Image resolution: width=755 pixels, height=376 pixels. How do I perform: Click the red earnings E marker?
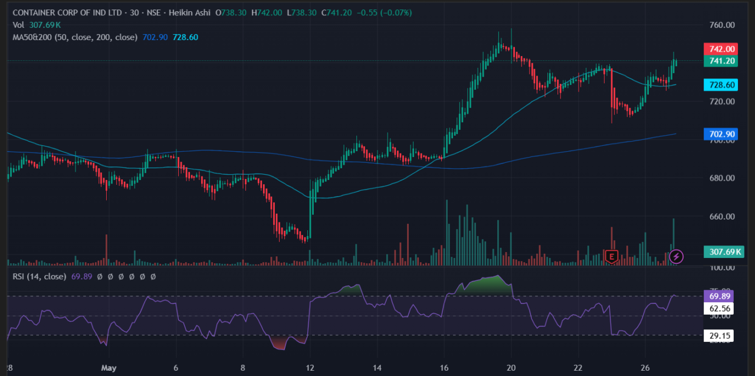pyautogui.click(x=612, y=256)
